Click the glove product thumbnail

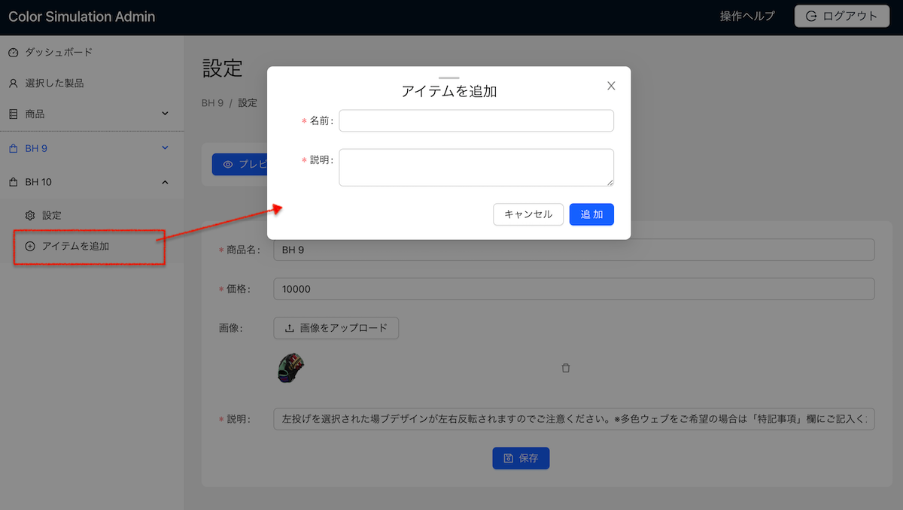click(x=290, y=369)
